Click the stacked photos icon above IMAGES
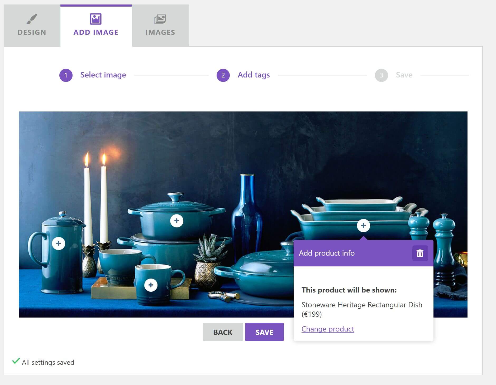The image size is (496, 385). tap(160, 19)
